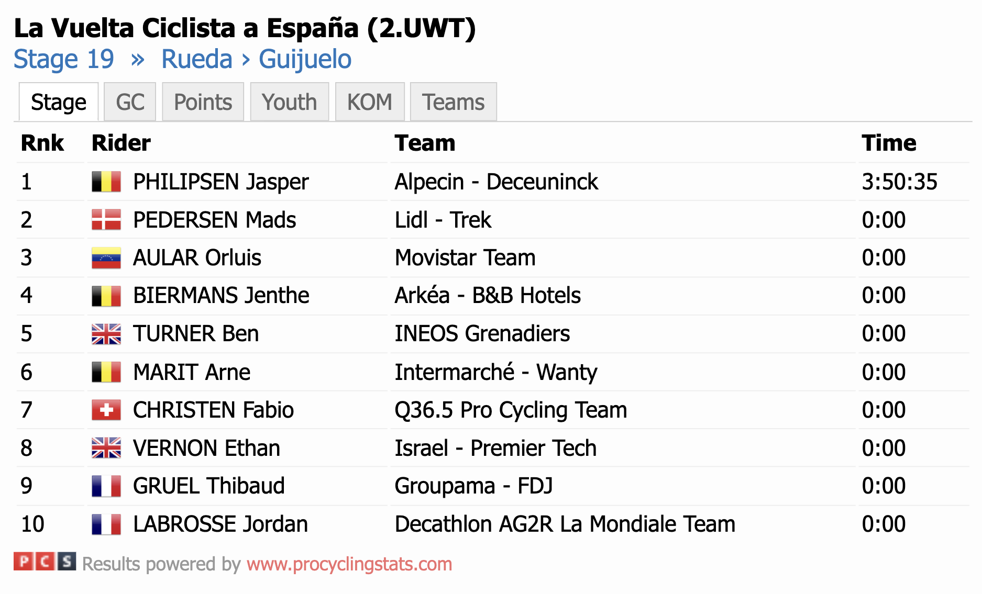Click the Alpecin - Deceuninck team name
The width and height of the screenshot is (982, 594).
(x=496, y=182)
